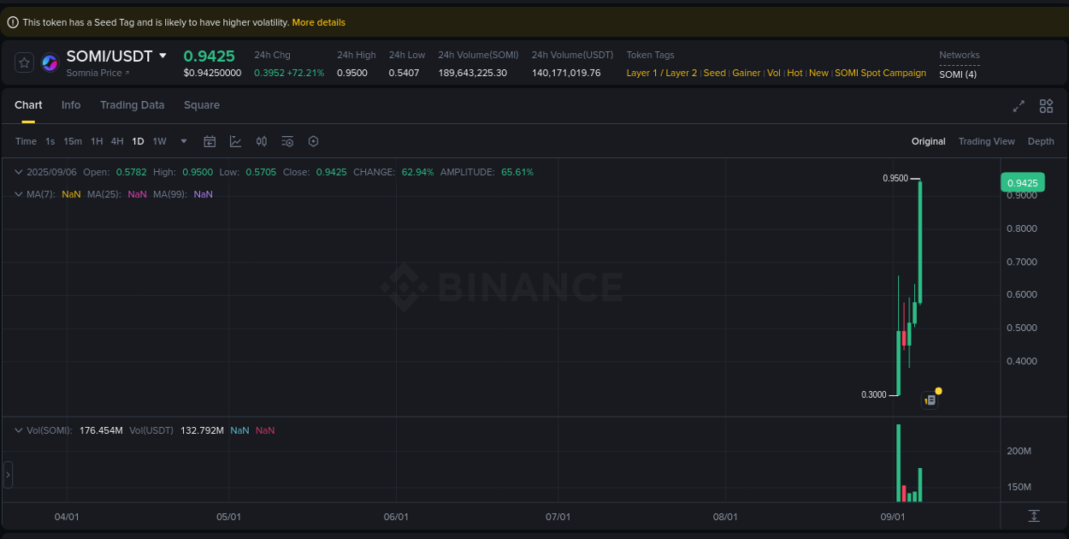The width and height of the screenshot is (1069, 539).
Task: Open the indicator list settings icon
Action: tap(287, 141)
